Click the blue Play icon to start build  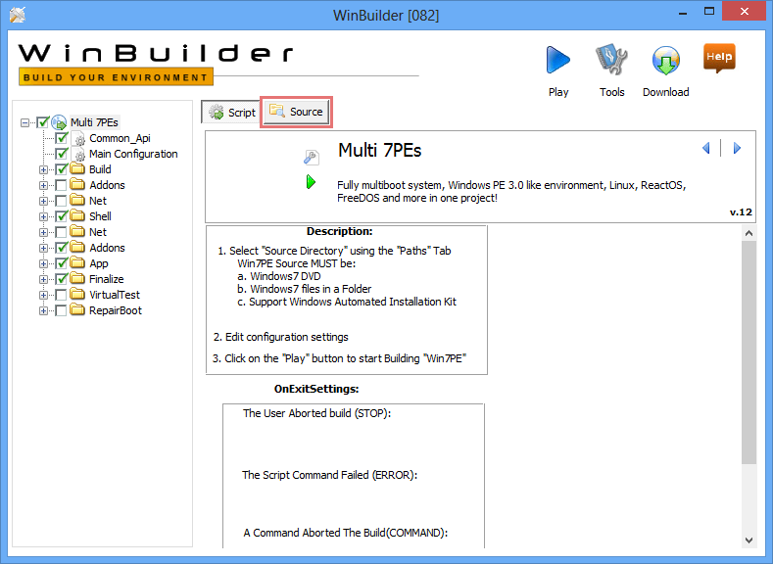pyautogui.click(x=558, y=60)
